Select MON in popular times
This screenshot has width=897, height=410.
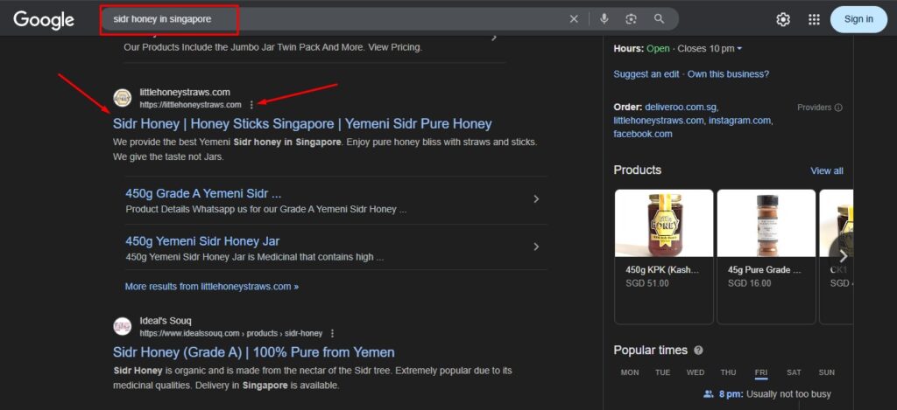pyautogui.click(x=630, y=372)
